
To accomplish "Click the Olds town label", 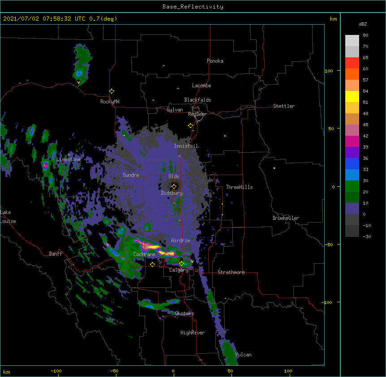I will pyautogui.click(x=174, y=176).
